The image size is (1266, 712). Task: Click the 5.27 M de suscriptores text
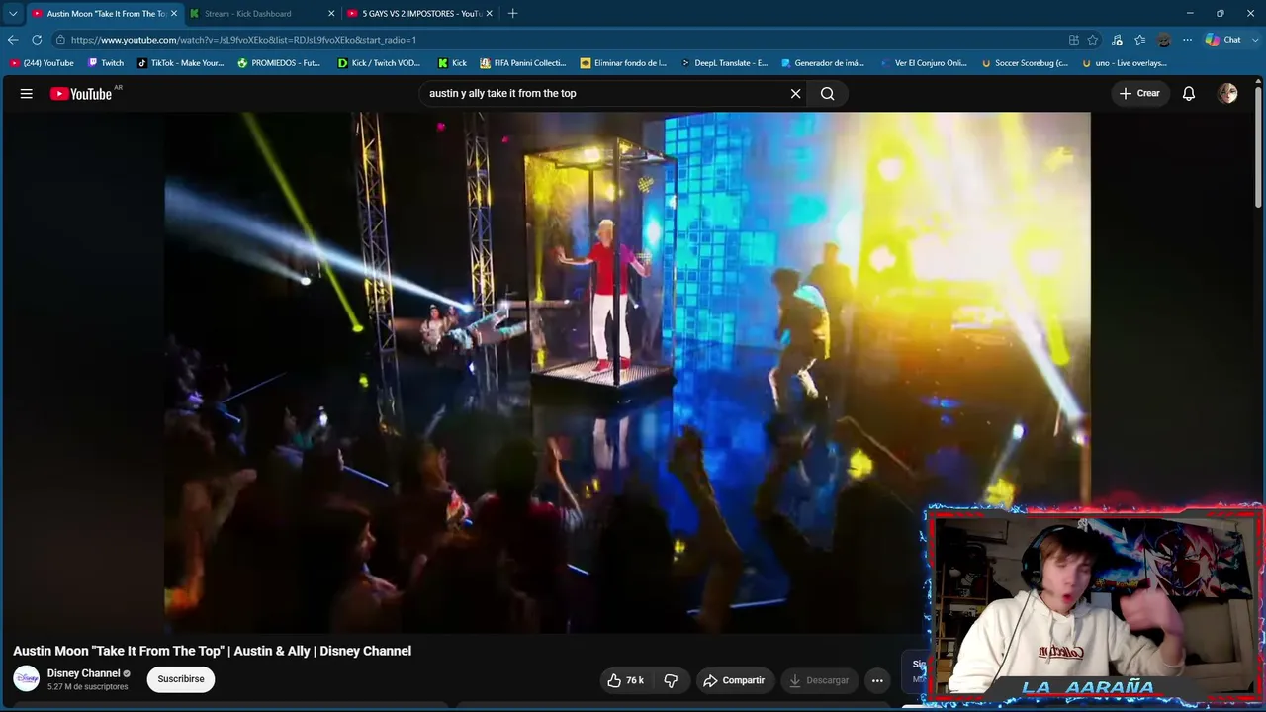tap(87, 687)
